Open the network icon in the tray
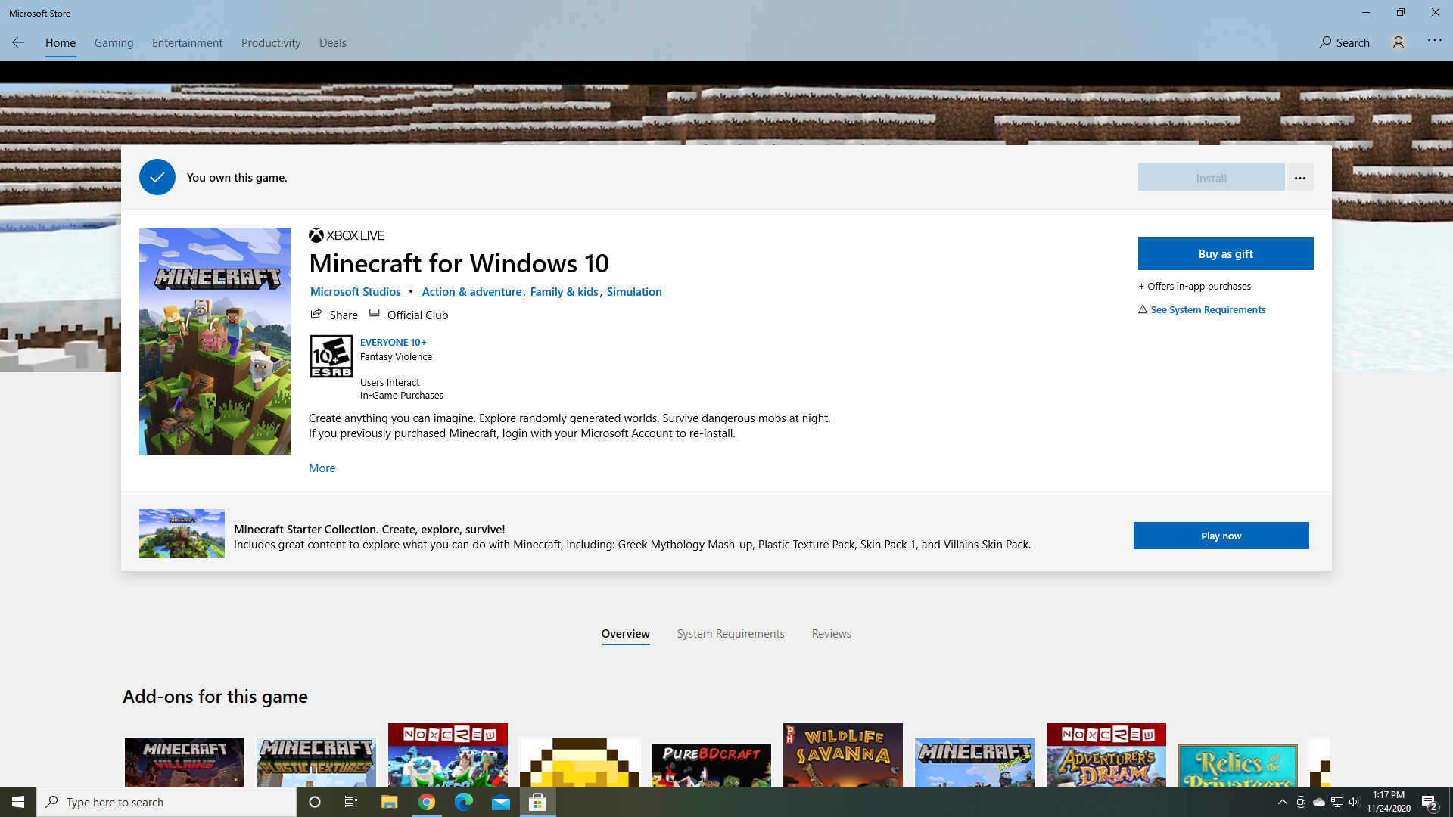The image size is (1453, 817). click(1337, 802)
